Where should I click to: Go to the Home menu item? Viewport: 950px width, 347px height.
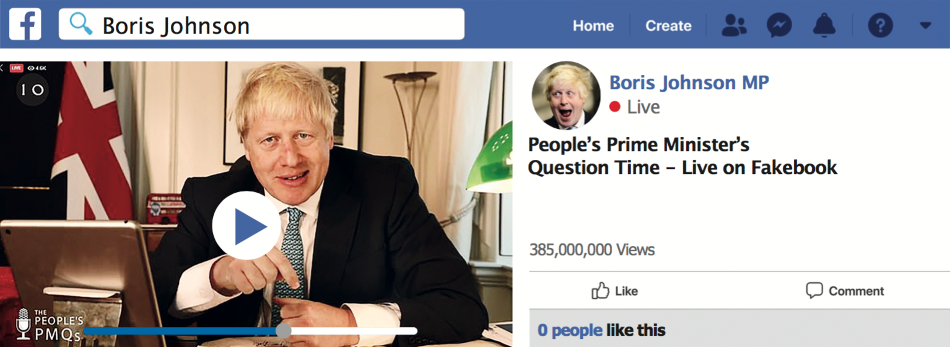pyautogui.click(x=593, y=26)
